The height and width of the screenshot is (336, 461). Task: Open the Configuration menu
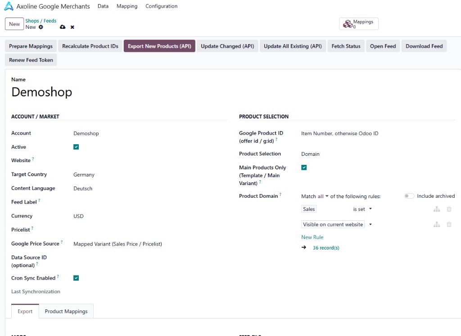(x=162, y=6)
